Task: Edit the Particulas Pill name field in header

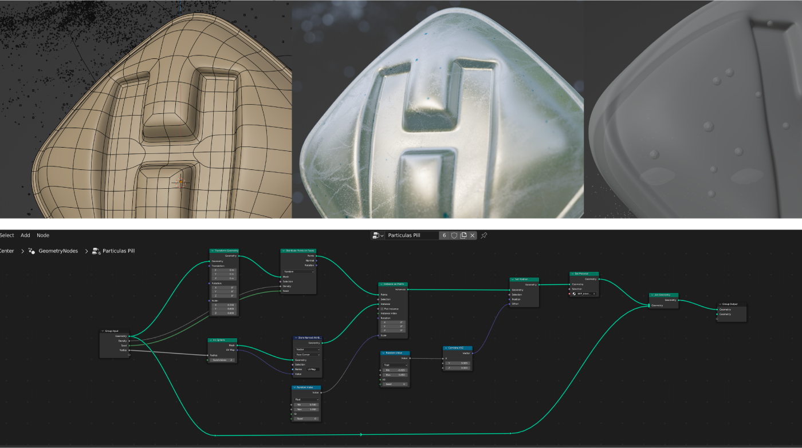Action: pyautogui.click(x=412, y=235)
